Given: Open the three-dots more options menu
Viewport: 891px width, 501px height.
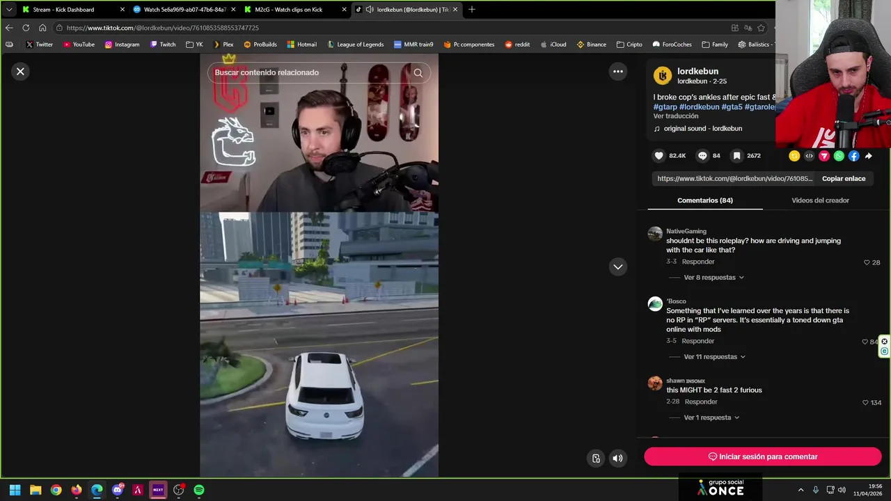Looking at the screenshot, I should coord(617,71).
